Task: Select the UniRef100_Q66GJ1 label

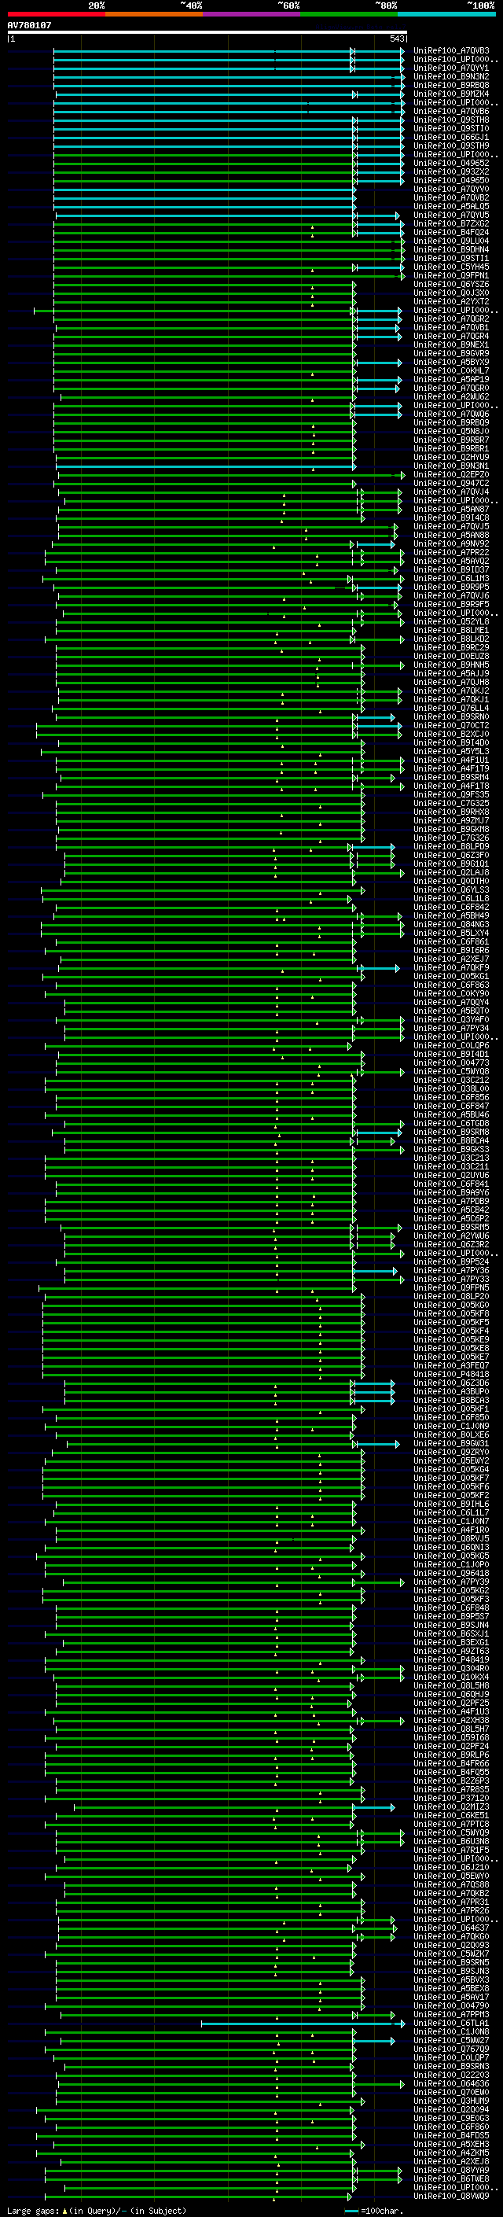Action: pos(451,137)
